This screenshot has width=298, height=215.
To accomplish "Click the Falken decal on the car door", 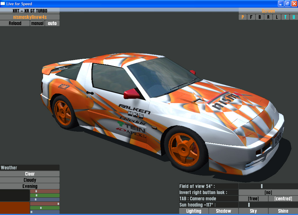I will pos(134,109).
